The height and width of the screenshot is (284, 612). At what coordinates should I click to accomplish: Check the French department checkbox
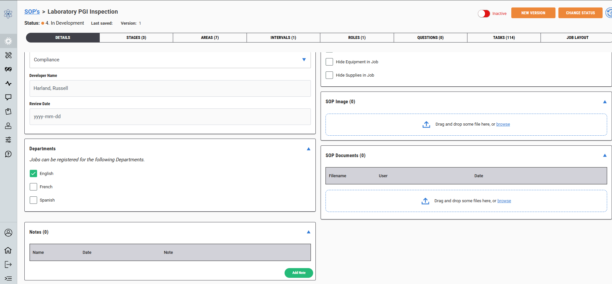coord(33,187)
